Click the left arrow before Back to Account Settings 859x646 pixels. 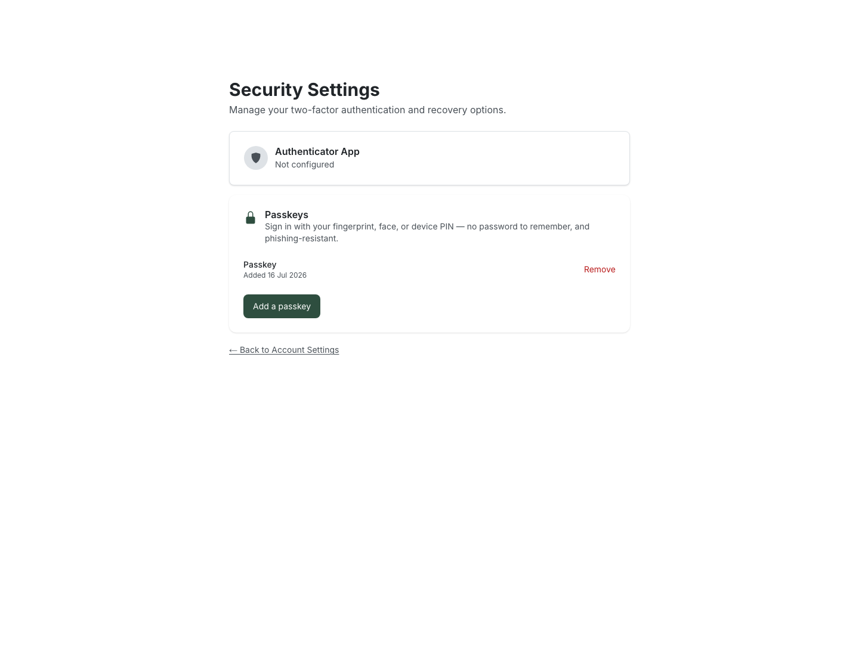click(x=233, y=350)
